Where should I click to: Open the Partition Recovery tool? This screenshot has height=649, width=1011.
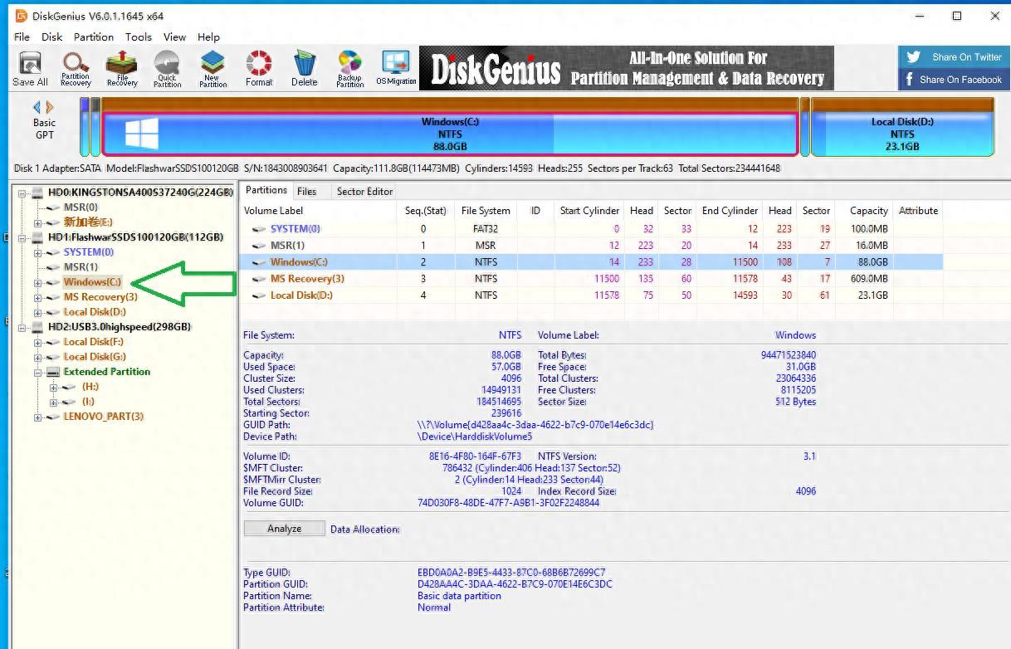tap(76, 68)
